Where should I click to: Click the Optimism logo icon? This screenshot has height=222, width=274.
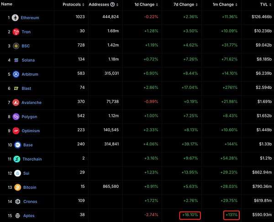click(16, 131)
